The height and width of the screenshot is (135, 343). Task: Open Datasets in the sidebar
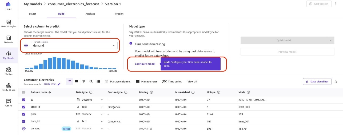[x=9, y=39]
